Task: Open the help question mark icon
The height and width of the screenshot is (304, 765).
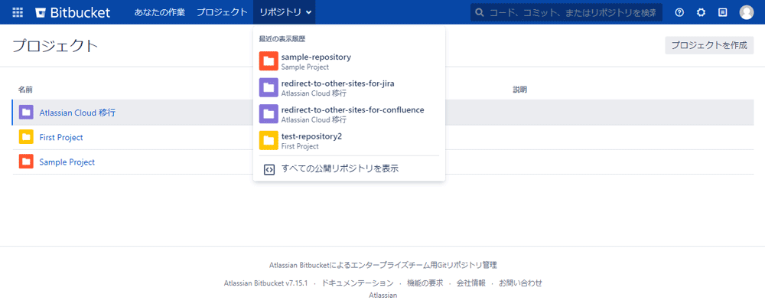Action: click(x=679, y=12)
